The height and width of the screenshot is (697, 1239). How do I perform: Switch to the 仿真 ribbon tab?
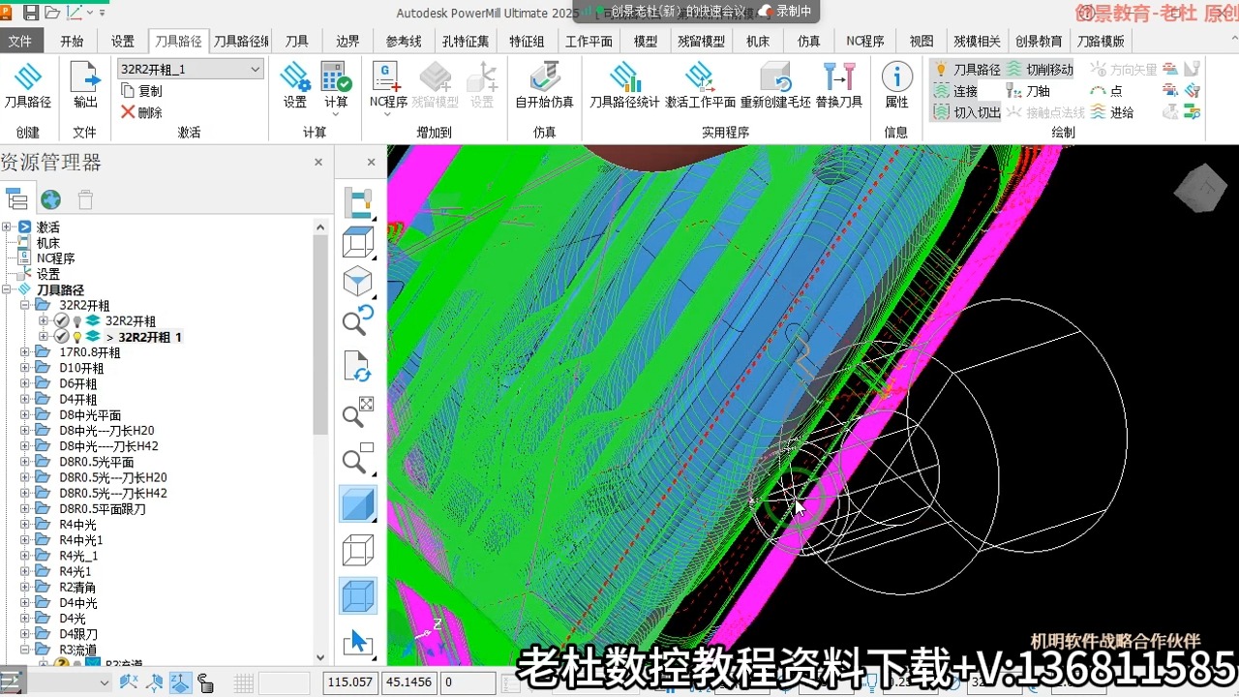click(809, 42)
